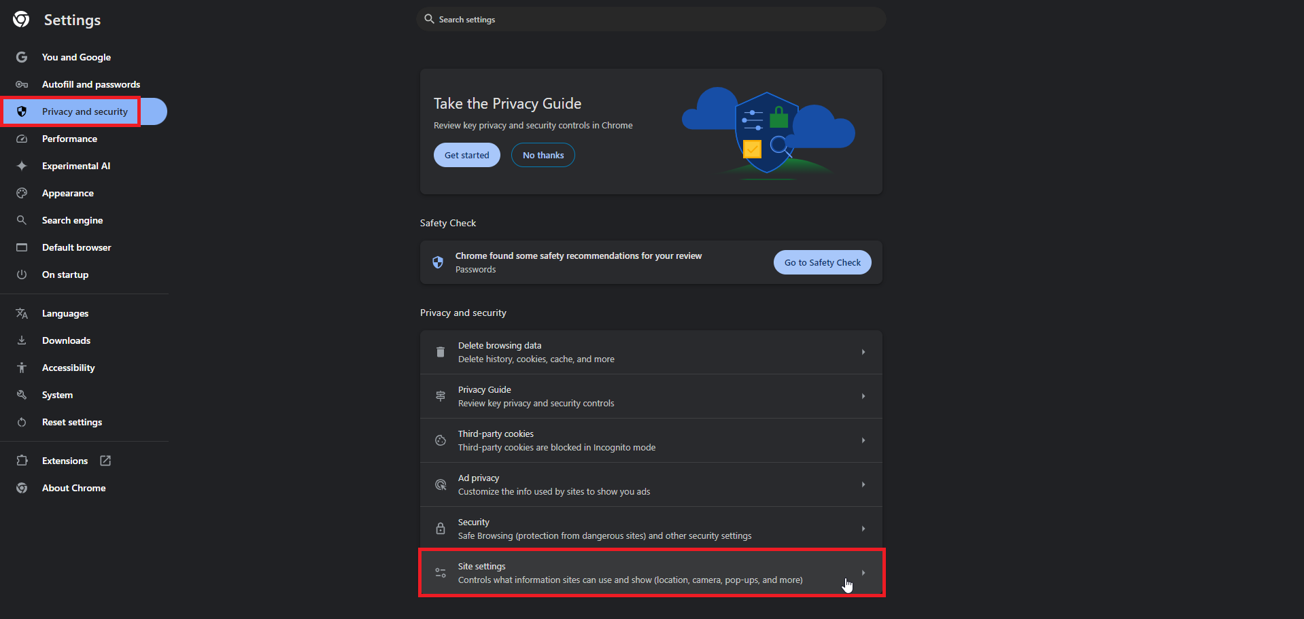This screenshot has height=619, width=1304.
Task: Switch to Appearance settings section
Action: [x=68, y=193]
